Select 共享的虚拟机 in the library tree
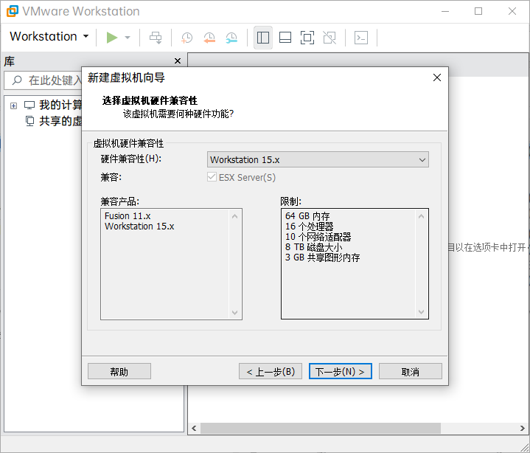Screen dimensions: 530x453 [60, 121]
